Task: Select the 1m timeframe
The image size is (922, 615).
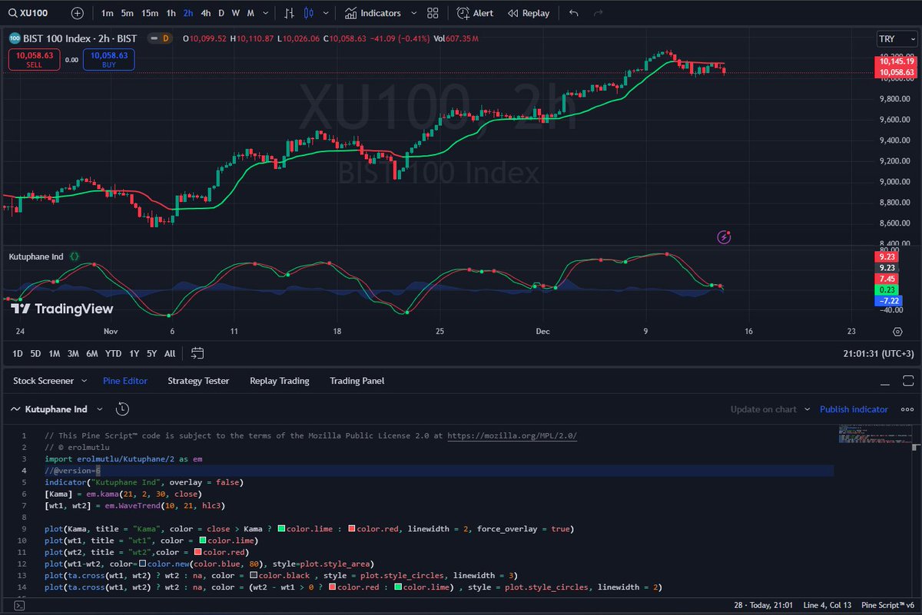Action: [x=108, y=13]
